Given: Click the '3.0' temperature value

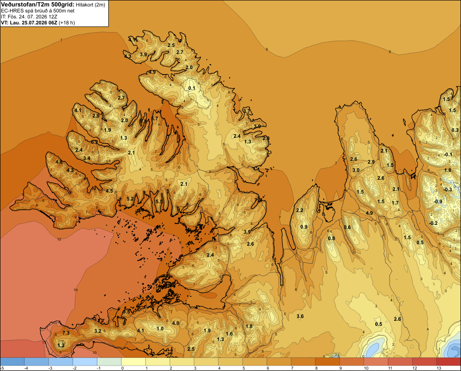Looking at the screenshot, I should [356, 170].
